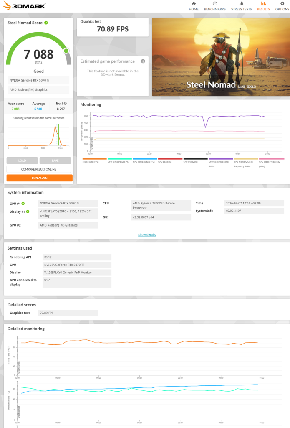Click the Estimated game performance info icon
Viewport: 290px width, 428px height.
tap(143, 61)
